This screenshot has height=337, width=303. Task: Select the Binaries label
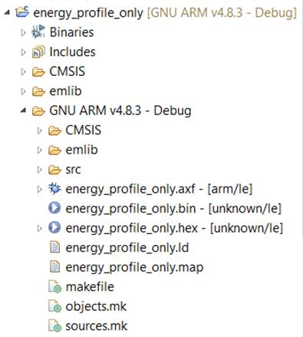click(x=71, y=32)
